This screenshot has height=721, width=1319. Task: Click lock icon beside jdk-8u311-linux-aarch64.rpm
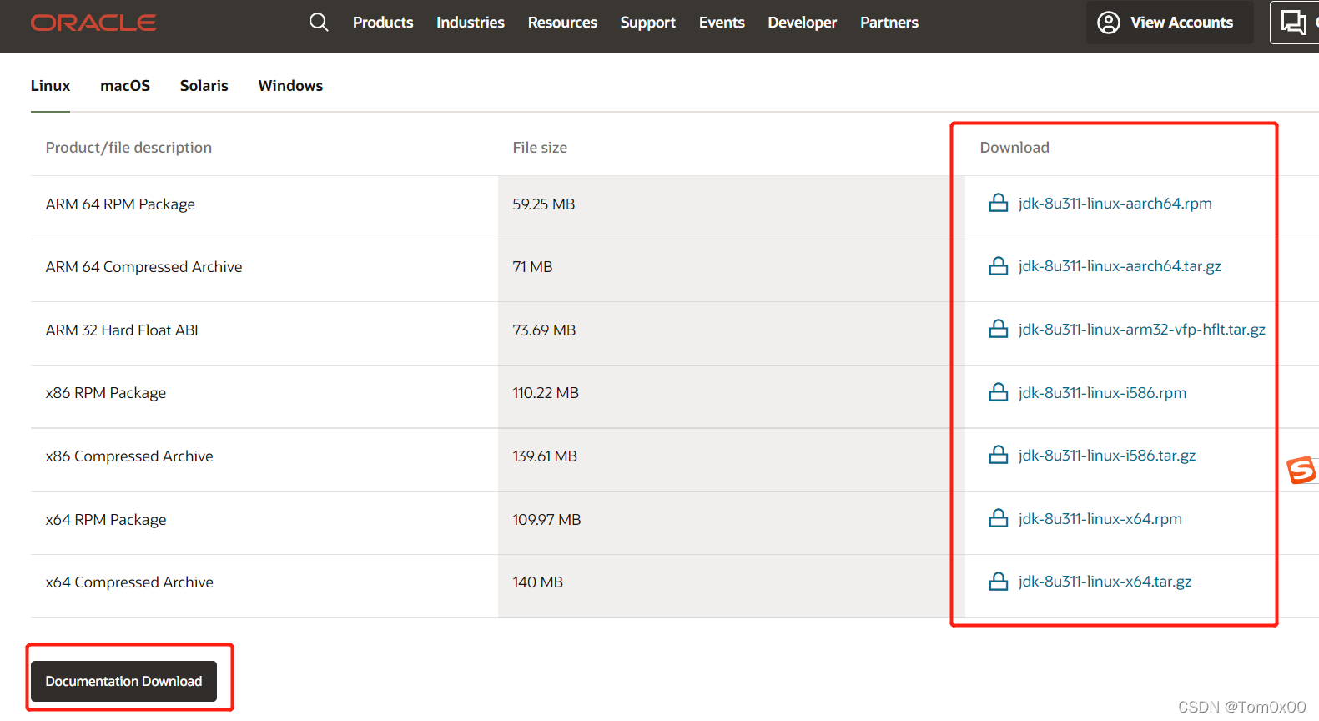click(999, 203)
